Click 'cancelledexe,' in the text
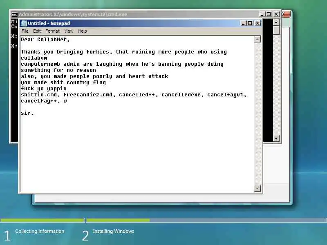Viewport: 327px width, 245px height. [x=182, y=95]
